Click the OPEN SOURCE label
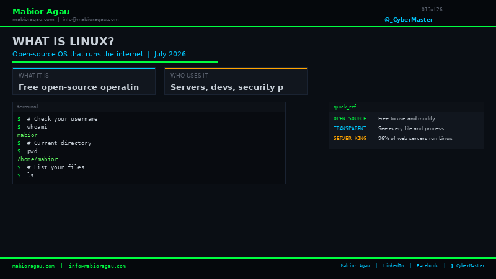This screenshot has width=496, height=279. pos(350,118)
